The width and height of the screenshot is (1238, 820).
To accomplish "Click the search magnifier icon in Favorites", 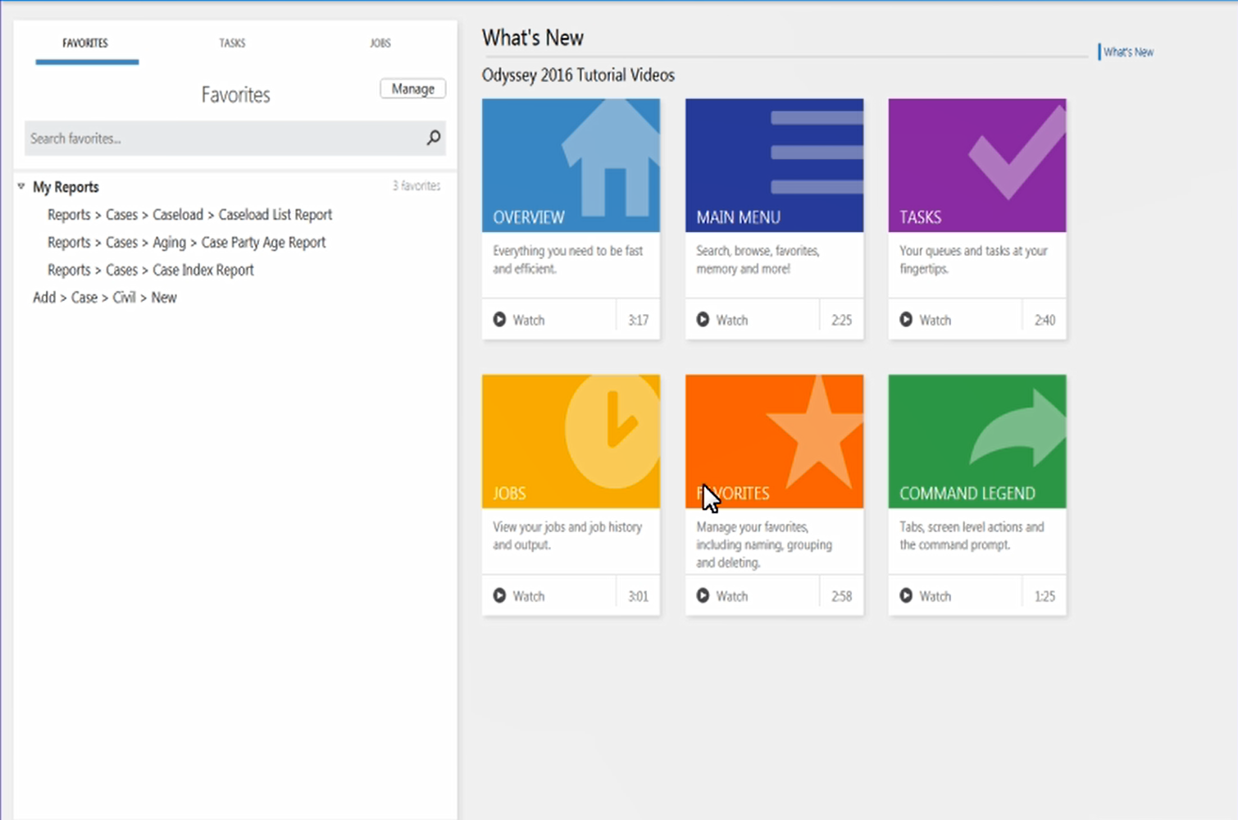I will coord(434,138).
